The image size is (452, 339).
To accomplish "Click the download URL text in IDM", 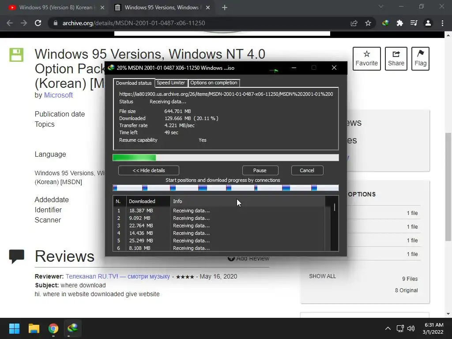I will pos(226,94).
